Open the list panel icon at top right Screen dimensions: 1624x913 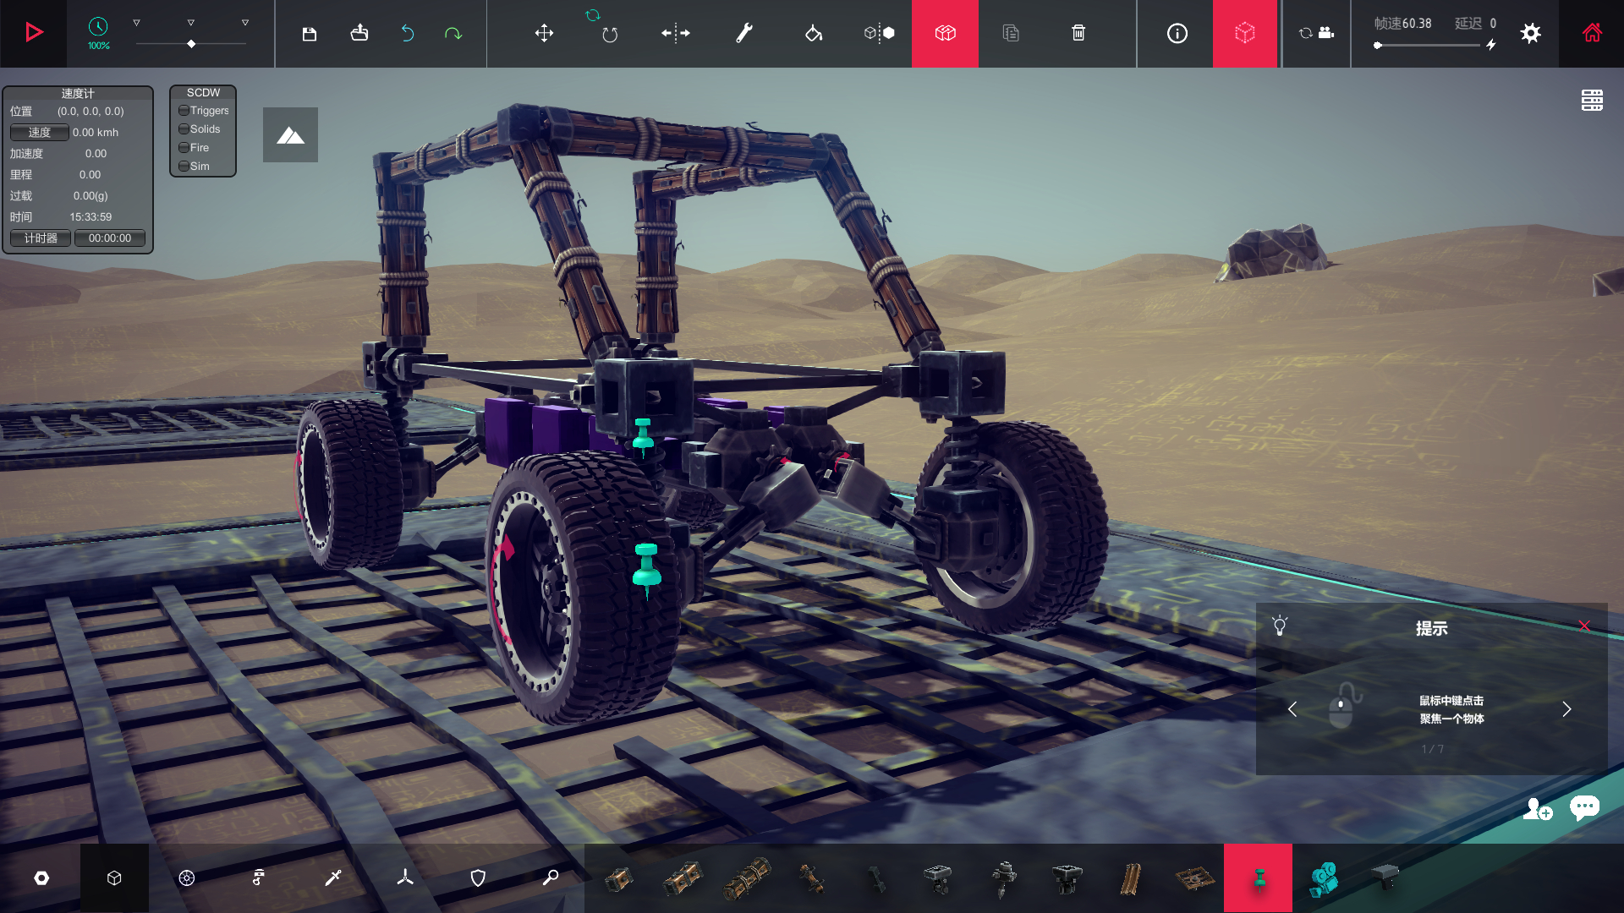coord(1592,100)
